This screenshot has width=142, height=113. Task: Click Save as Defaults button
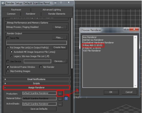[x=39, y=109]
